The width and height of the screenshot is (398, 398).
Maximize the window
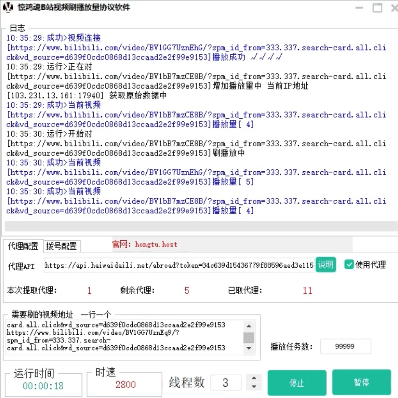click(377, 8)
